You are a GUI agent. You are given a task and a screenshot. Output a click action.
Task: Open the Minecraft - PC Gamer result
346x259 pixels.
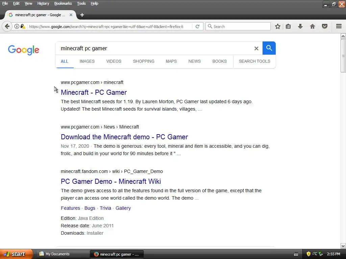point(94,92)
